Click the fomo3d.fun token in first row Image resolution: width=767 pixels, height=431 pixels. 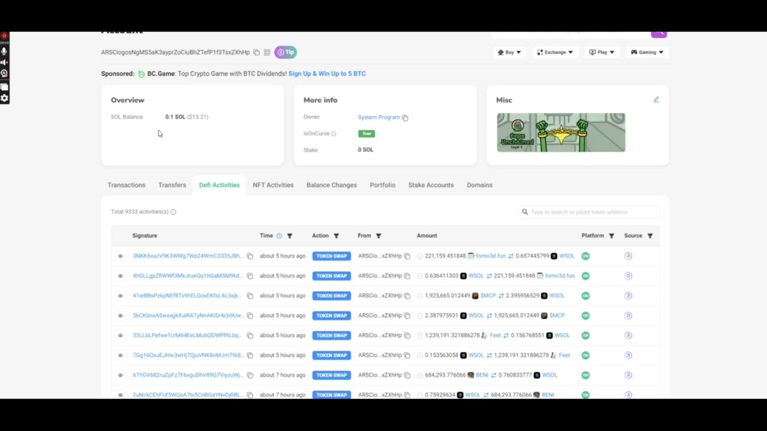pos(491,256)
